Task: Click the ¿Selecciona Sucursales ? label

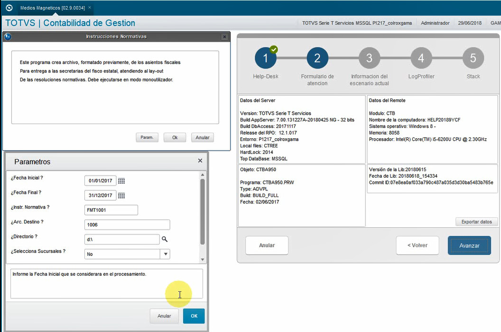Action: click(38, 251)
